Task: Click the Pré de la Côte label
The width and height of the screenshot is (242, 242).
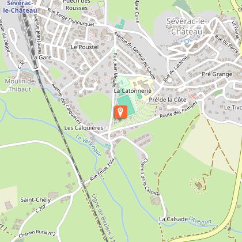Action: tap(168, 100)
